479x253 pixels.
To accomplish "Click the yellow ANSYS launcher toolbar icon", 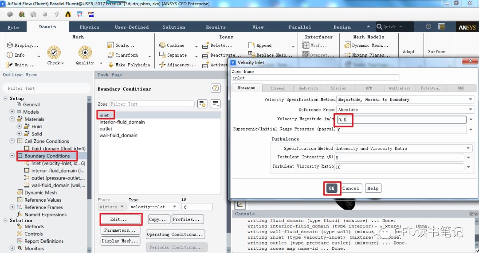I will click(68, 14).
